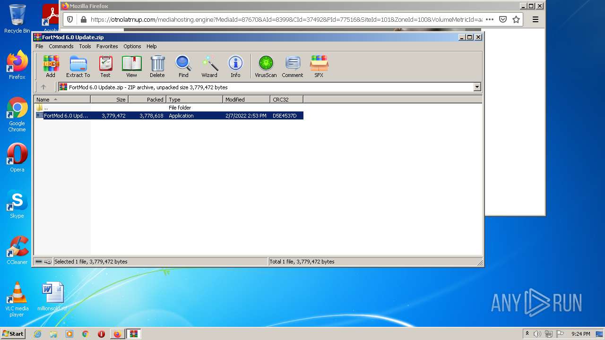Sort by the CRC32 column header
The width and height of the screenshot is (605, 340).
(x=286, y=99)
